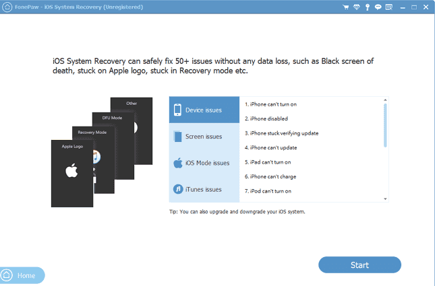Screen dimensions: 435x286
Task: Click the scroll down arrow in issues list
Action: pos(385,199)
